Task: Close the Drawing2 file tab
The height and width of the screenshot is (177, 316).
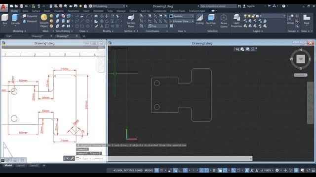Action: [x=77, y=36]
